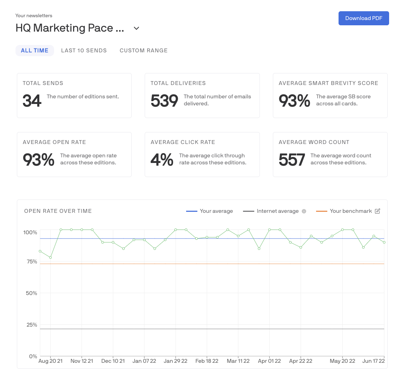Image resolution: width=413 pixels, height=380 pixels.
Task: Click the orange benchmark line in the chart
Action: click(211, 263)
